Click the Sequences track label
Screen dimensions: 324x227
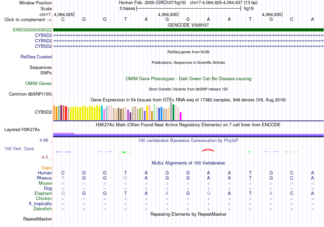coord(41,67)
